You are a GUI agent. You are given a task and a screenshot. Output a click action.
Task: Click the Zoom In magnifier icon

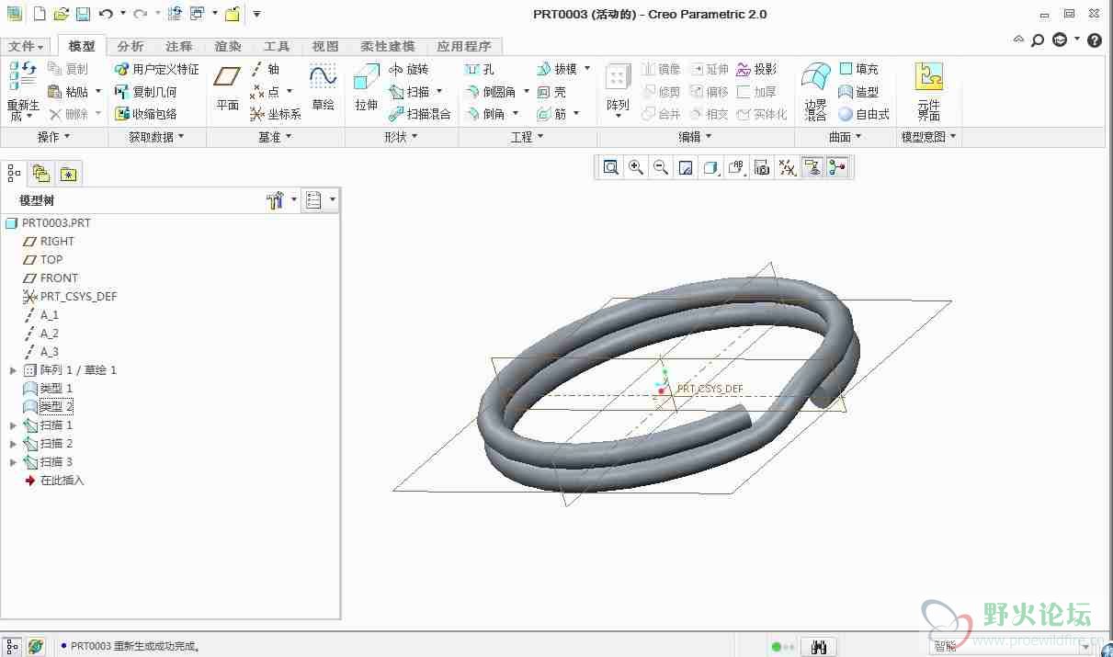pyautogui.click(x=636, y=167)
